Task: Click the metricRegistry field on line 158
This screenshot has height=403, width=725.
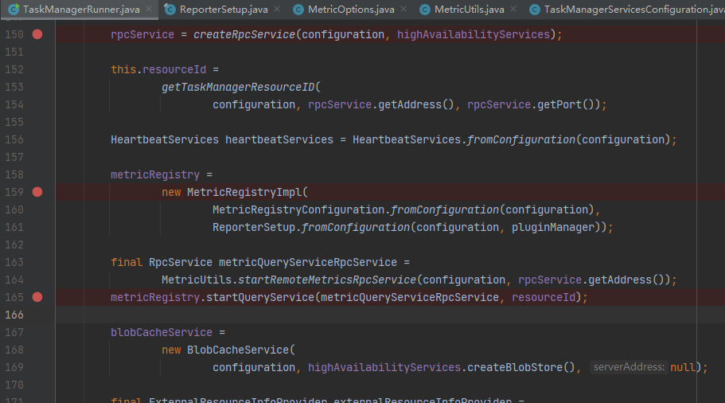Action: coord(155,174)
